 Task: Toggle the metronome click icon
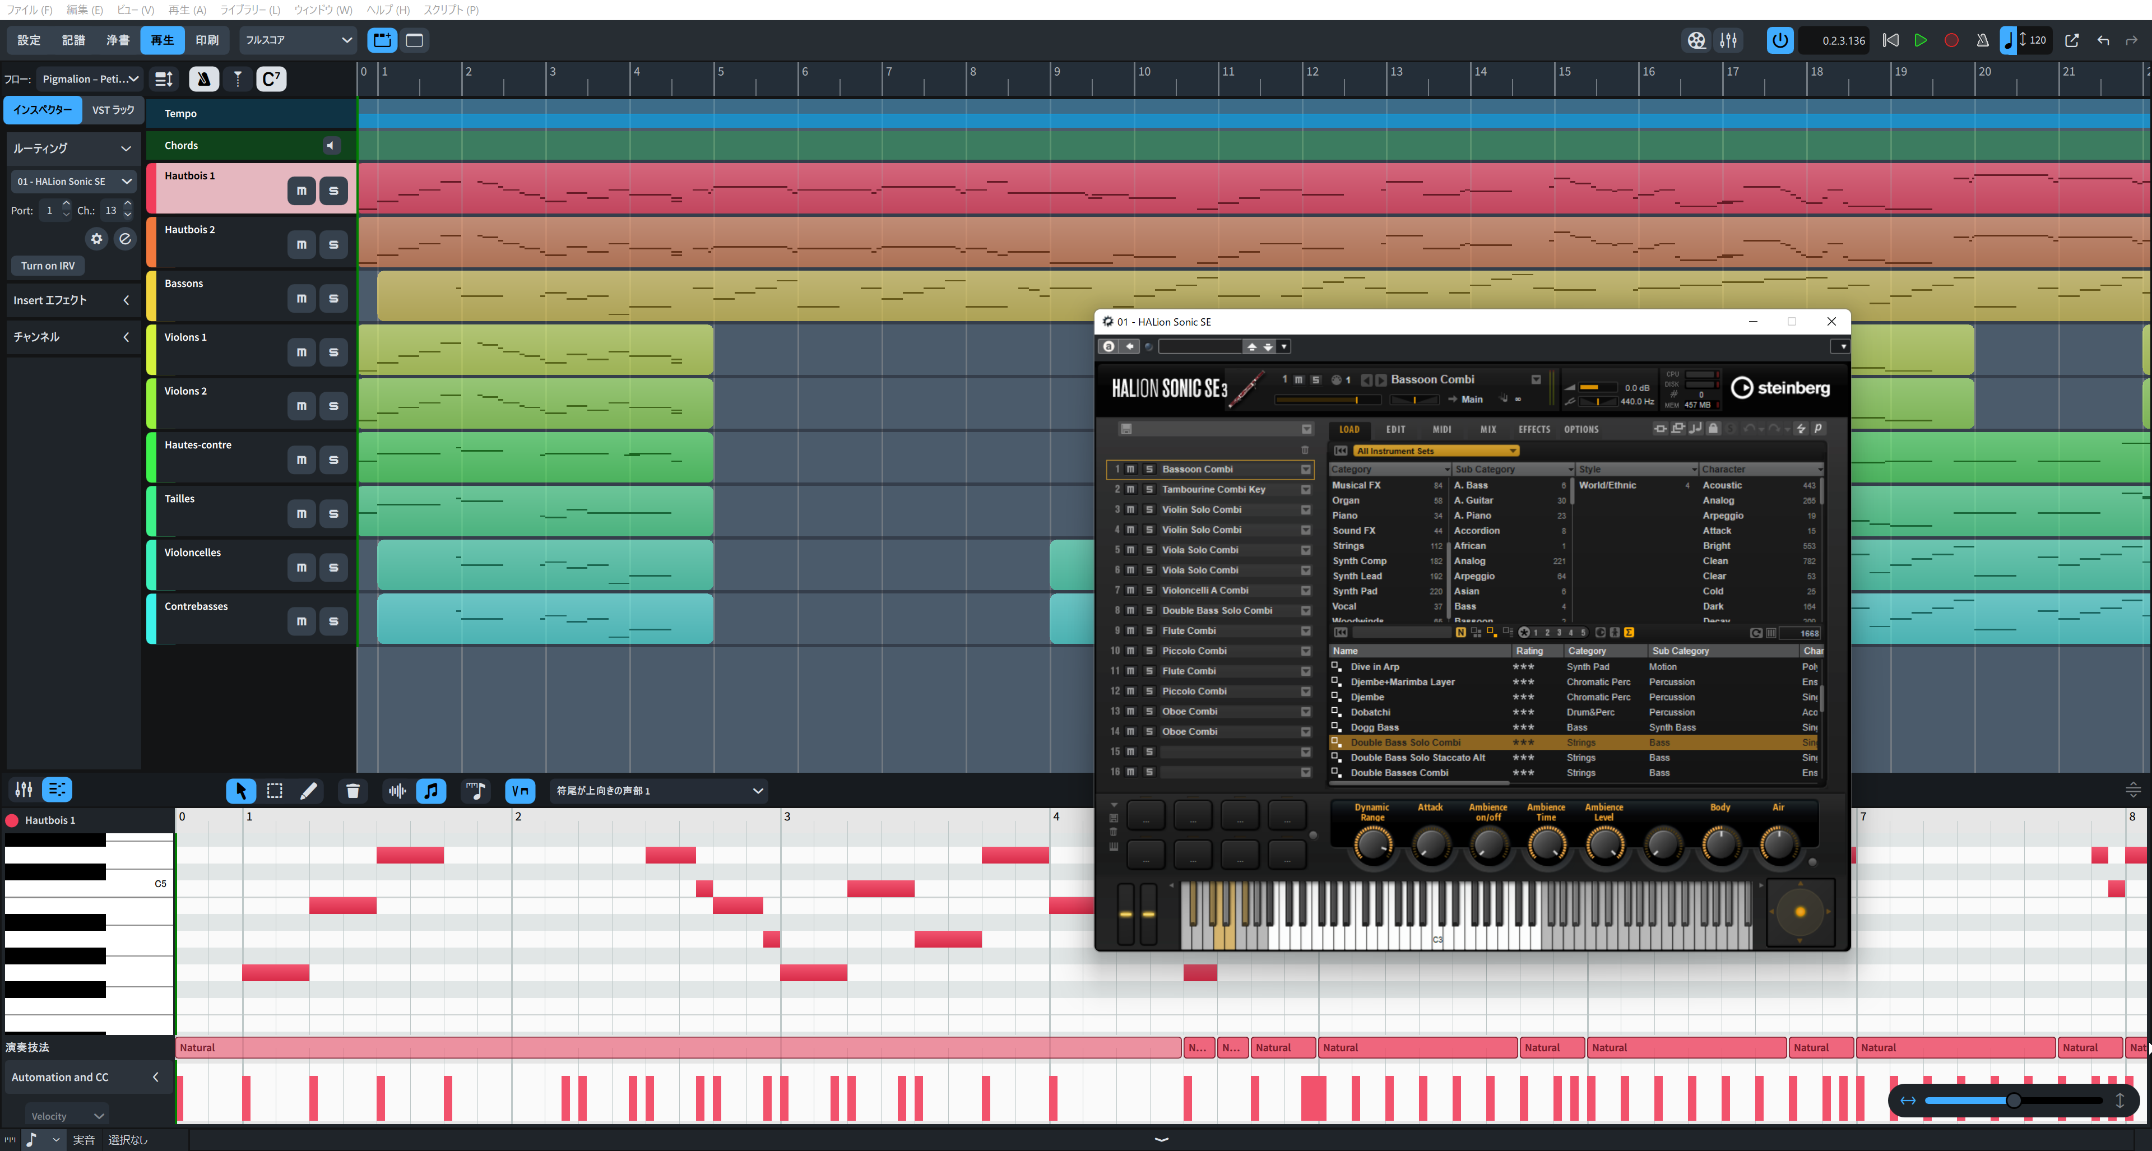click(x=1982, y=40)
